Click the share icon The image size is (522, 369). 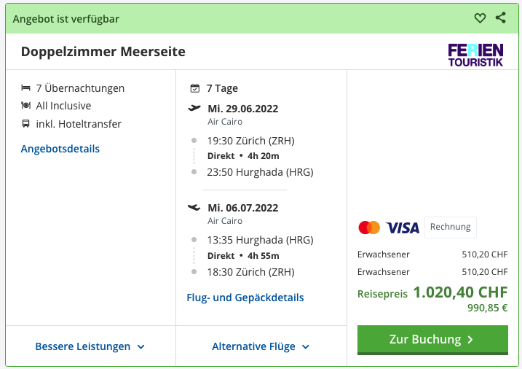501,18
